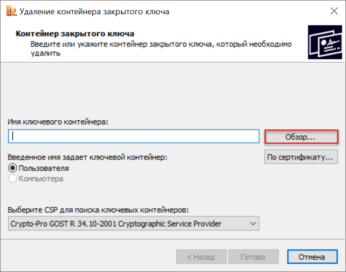Click the instruction text Введите или укажите контейнер
This screenshot has width=346, height=272.
[x=161, y=44]
